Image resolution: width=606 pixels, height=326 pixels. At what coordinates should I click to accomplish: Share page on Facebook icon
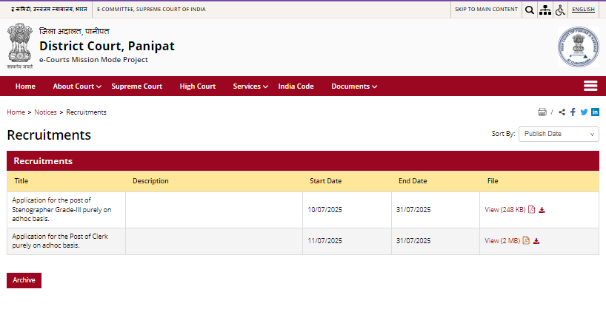[573, 112]
